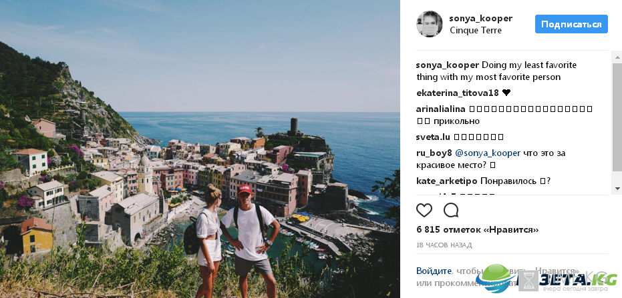622x298 pixels.
Task: Open ekaterina_titova18 commenter profile
Action: (458, 93)
